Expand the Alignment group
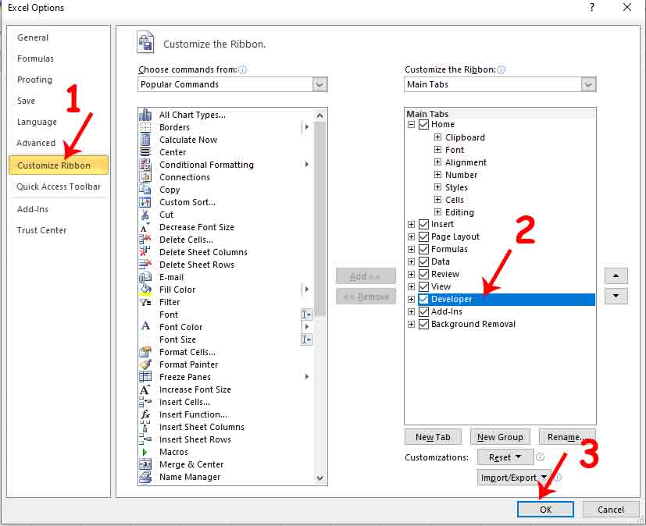 [x=437, y=162]
